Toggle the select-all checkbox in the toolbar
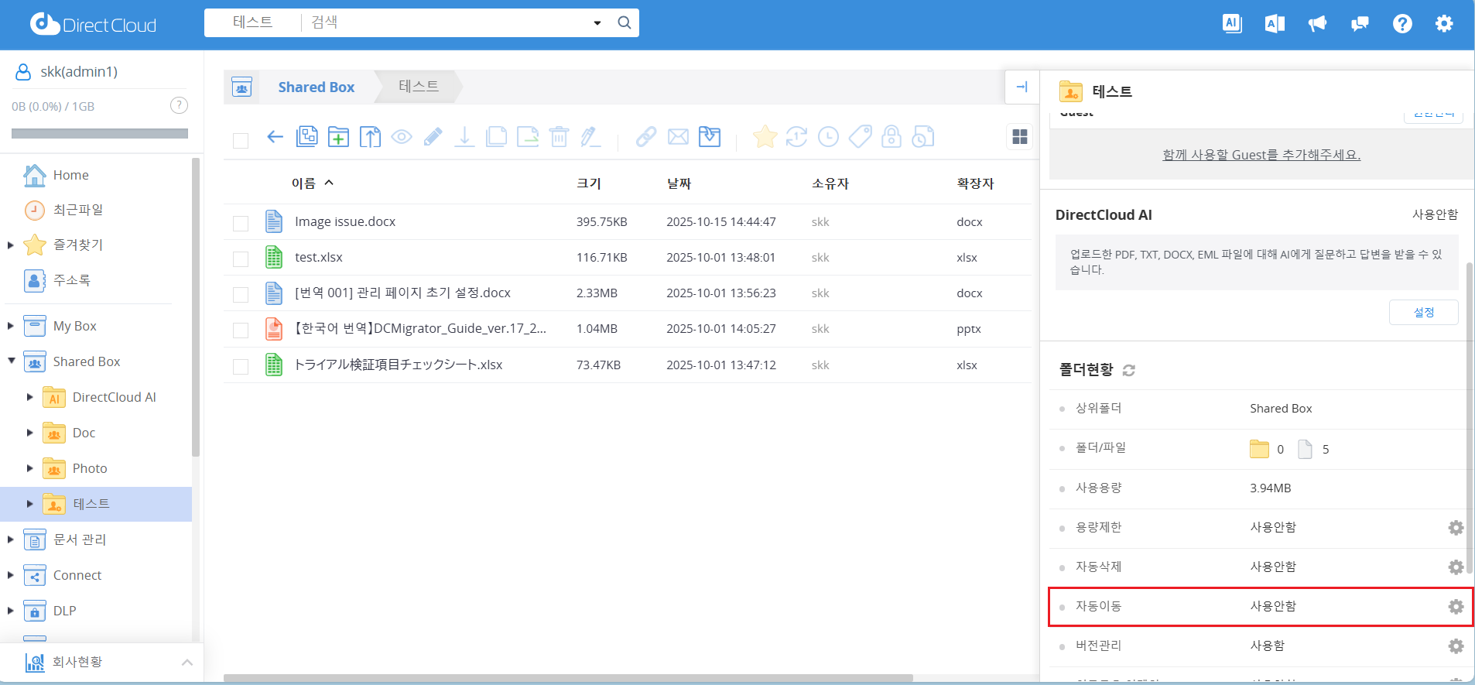Image resolution: width=1475 pixels, height=685 pixels. [241, 140]
